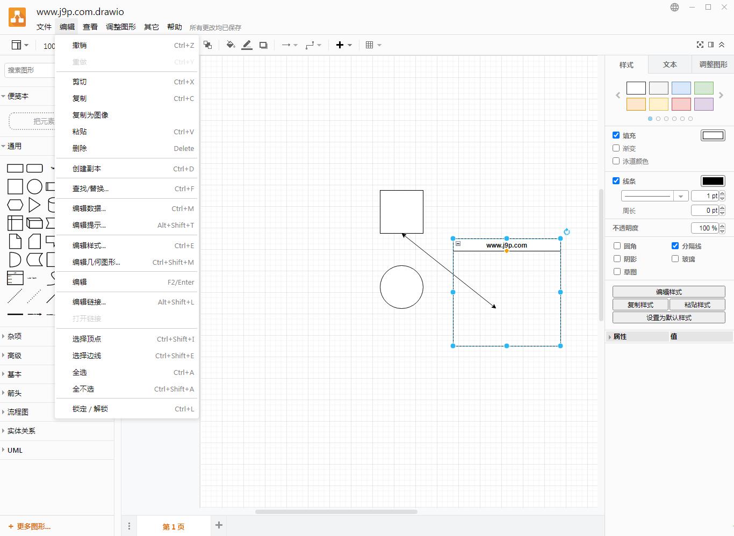The width and height of the screenshot is (734, 536).
Task: Expand the 高级 shape category
Action: 57,356
